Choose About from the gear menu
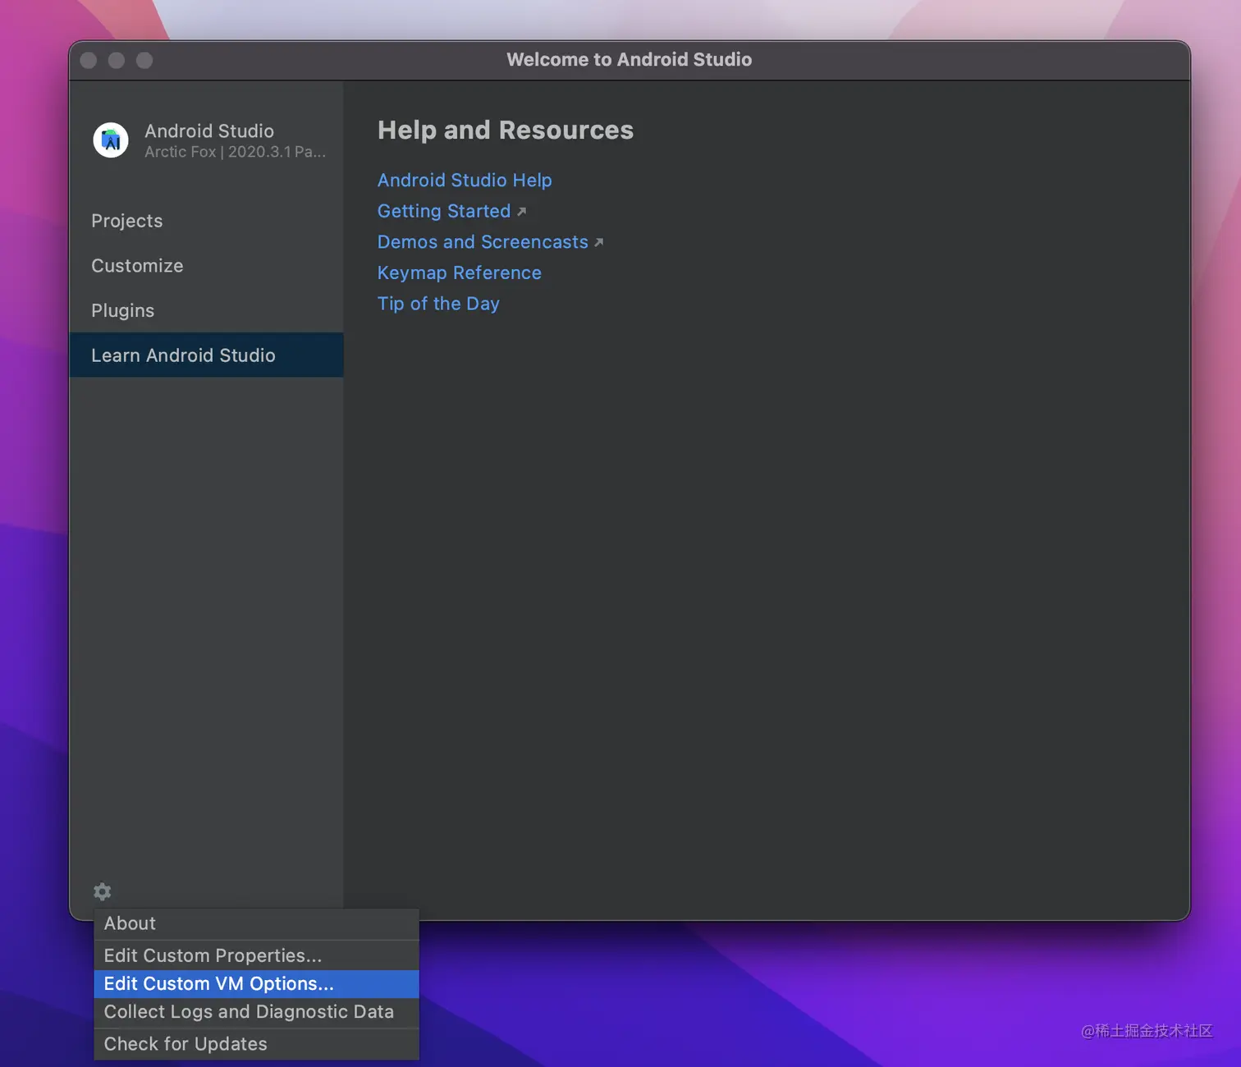Screen dimensions: 1241x1067 tap(257, 924)
